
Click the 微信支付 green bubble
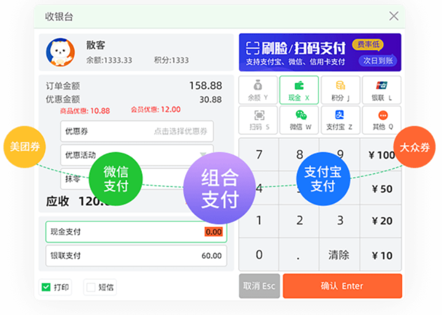click(116, 179)
